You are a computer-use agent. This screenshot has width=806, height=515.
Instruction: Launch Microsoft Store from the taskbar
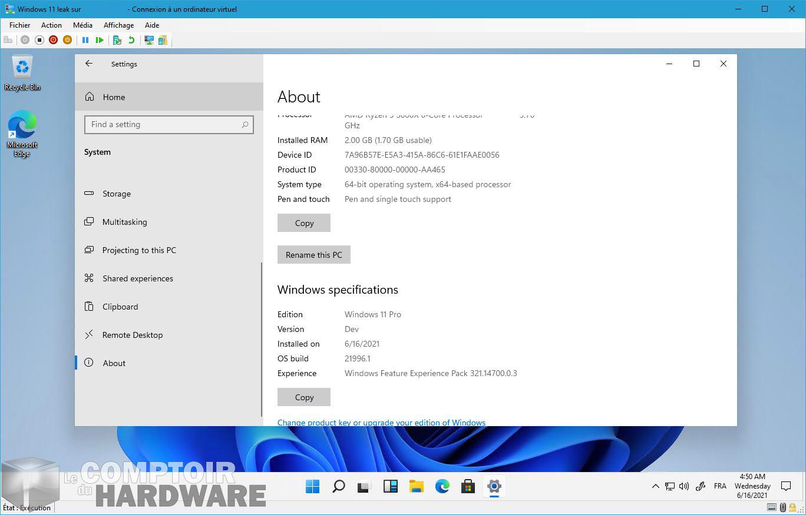pos(468,486)
